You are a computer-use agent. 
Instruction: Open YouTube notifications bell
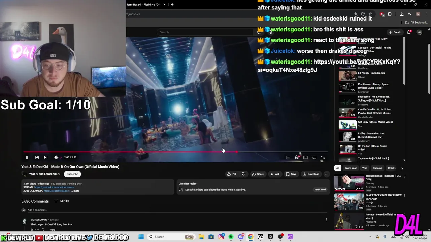409,32
